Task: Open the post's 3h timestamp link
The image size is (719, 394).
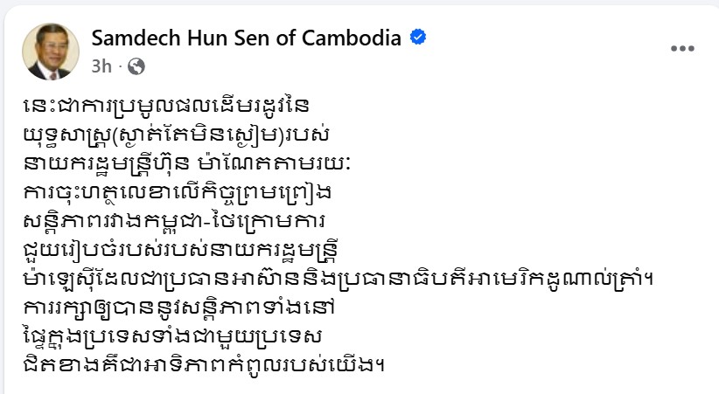Action: click(x=101, y=66)
